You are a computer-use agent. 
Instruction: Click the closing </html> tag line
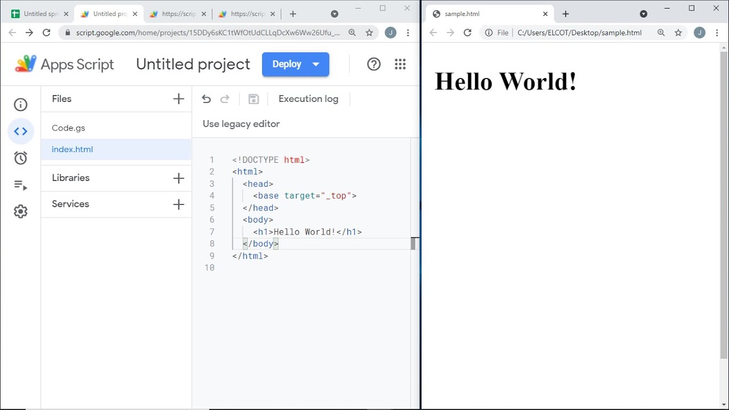click(250, 256)
